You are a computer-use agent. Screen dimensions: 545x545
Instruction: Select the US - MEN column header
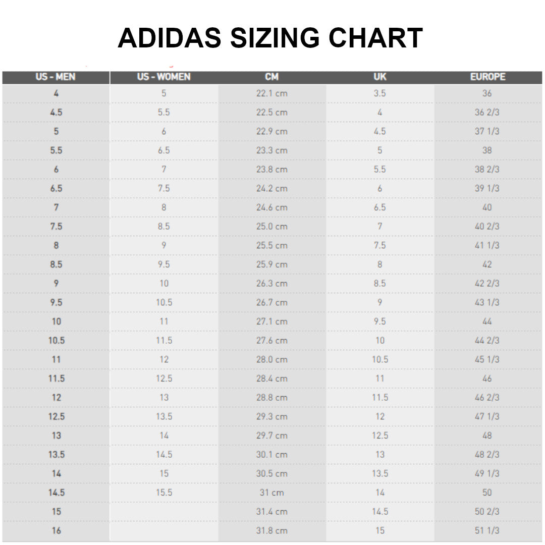[x=56, y=77]
